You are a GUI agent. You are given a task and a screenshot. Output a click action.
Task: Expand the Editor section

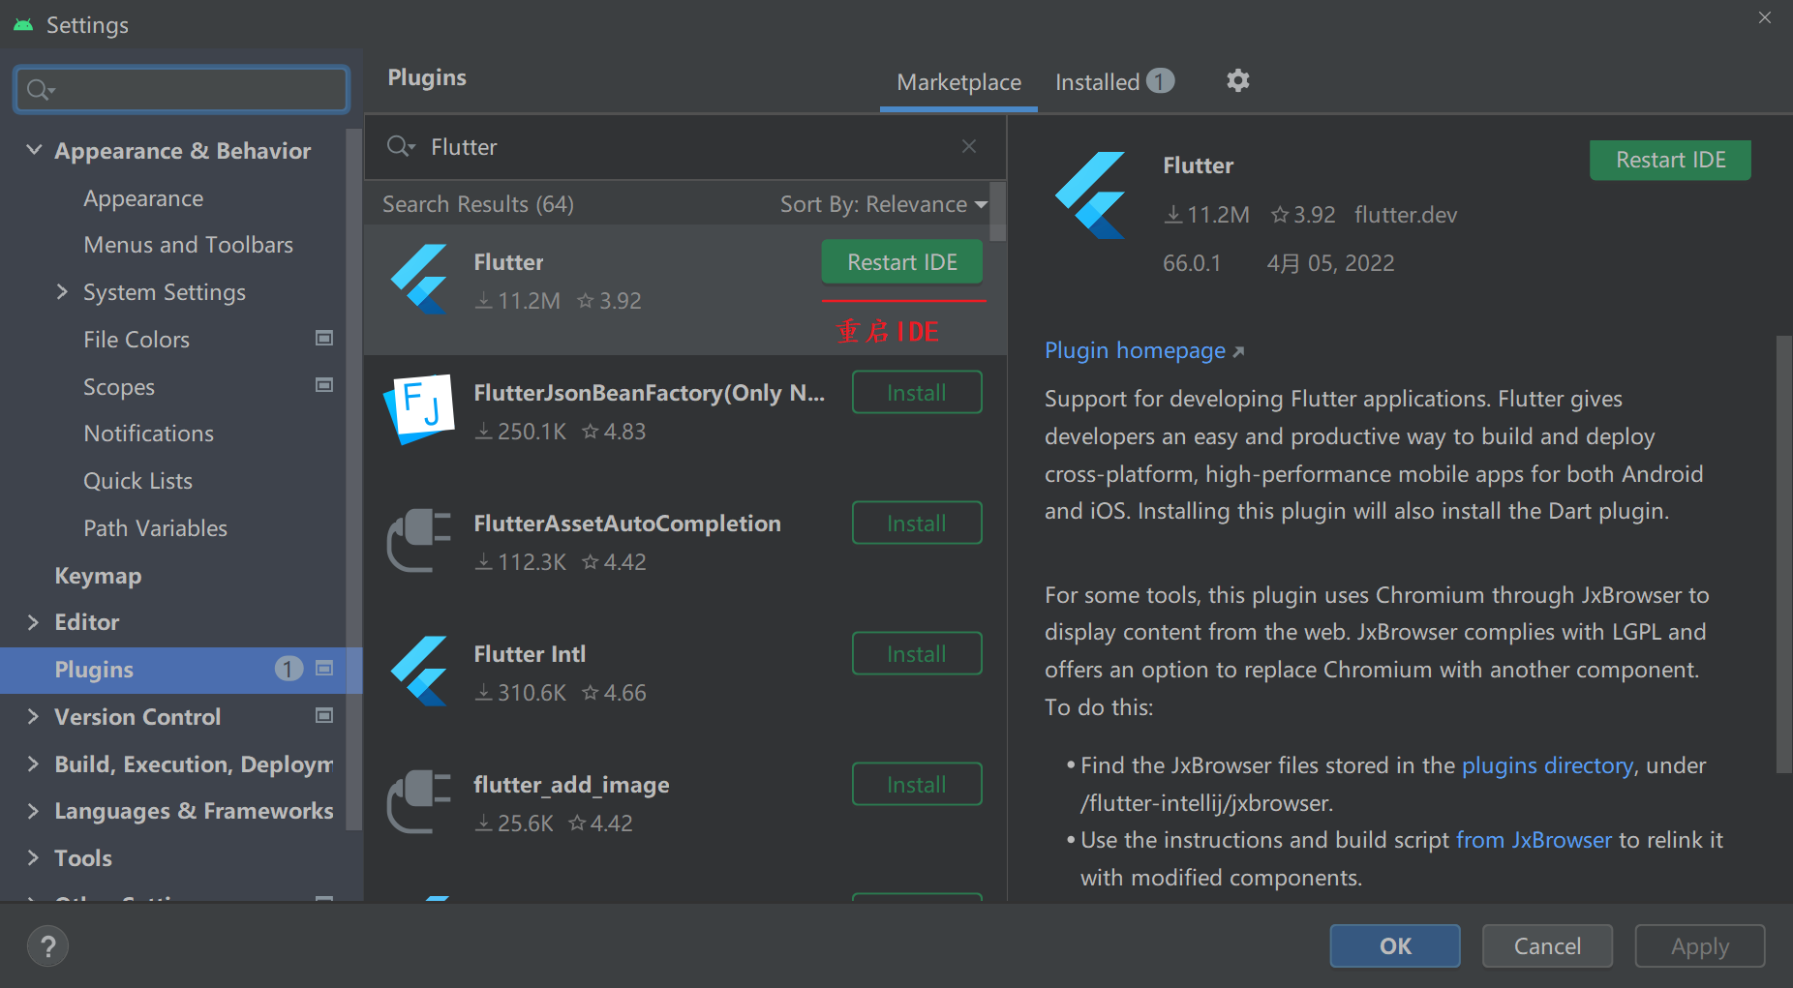[x=33, y=622]
